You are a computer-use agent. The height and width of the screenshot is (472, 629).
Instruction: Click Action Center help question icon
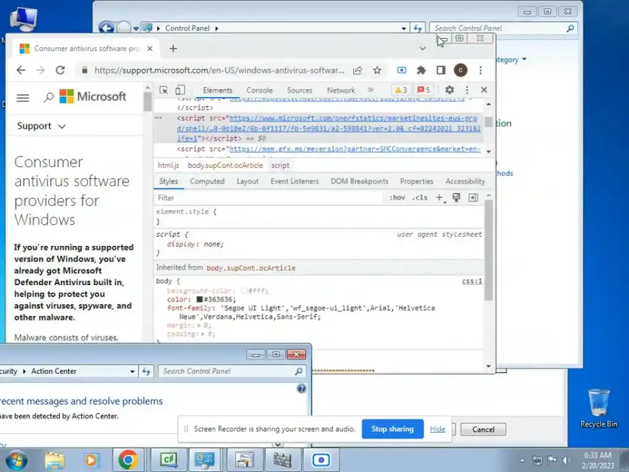[301, 388]
